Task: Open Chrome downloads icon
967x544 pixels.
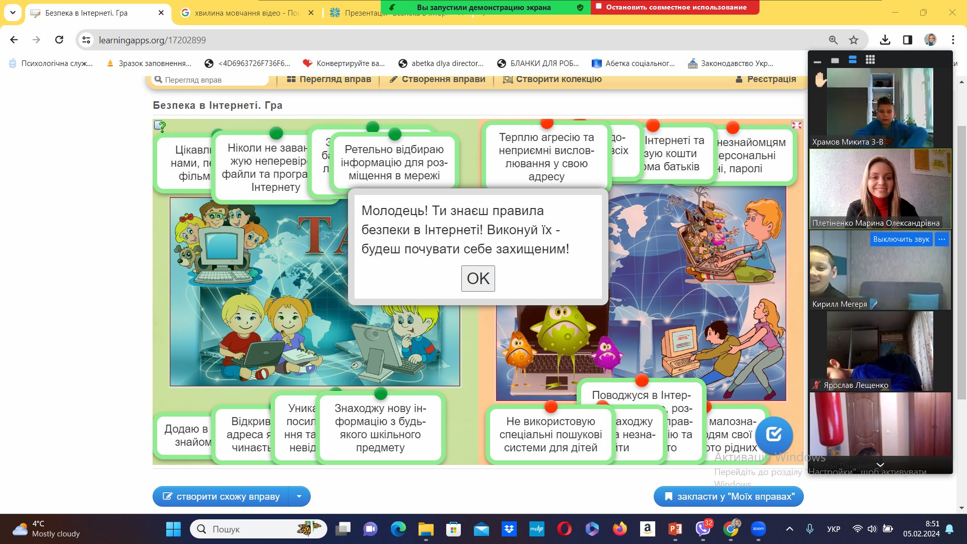Action: pyautogui.click(x=885, y=40)
